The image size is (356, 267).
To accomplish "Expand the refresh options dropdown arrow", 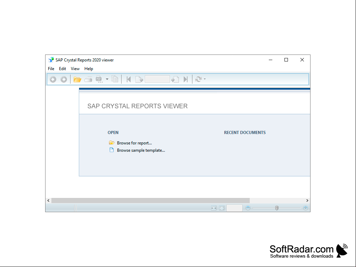I will pos(205,79).
